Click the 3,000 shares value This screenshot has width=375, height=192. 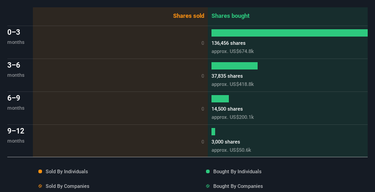(x=226, y=142)
